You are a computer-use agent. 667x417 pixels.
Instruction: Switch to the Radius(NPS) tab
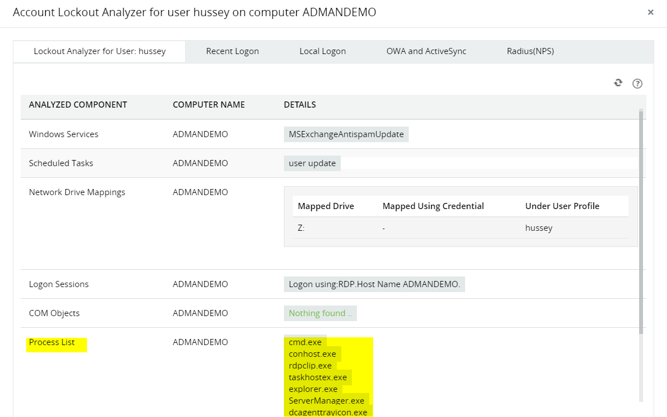pos(530,51)
